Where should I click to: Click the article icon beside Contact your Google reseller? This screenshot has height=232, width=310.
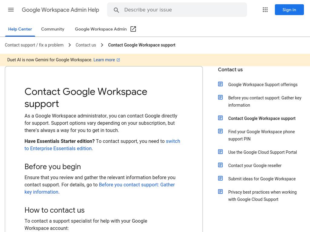point(220,165)
